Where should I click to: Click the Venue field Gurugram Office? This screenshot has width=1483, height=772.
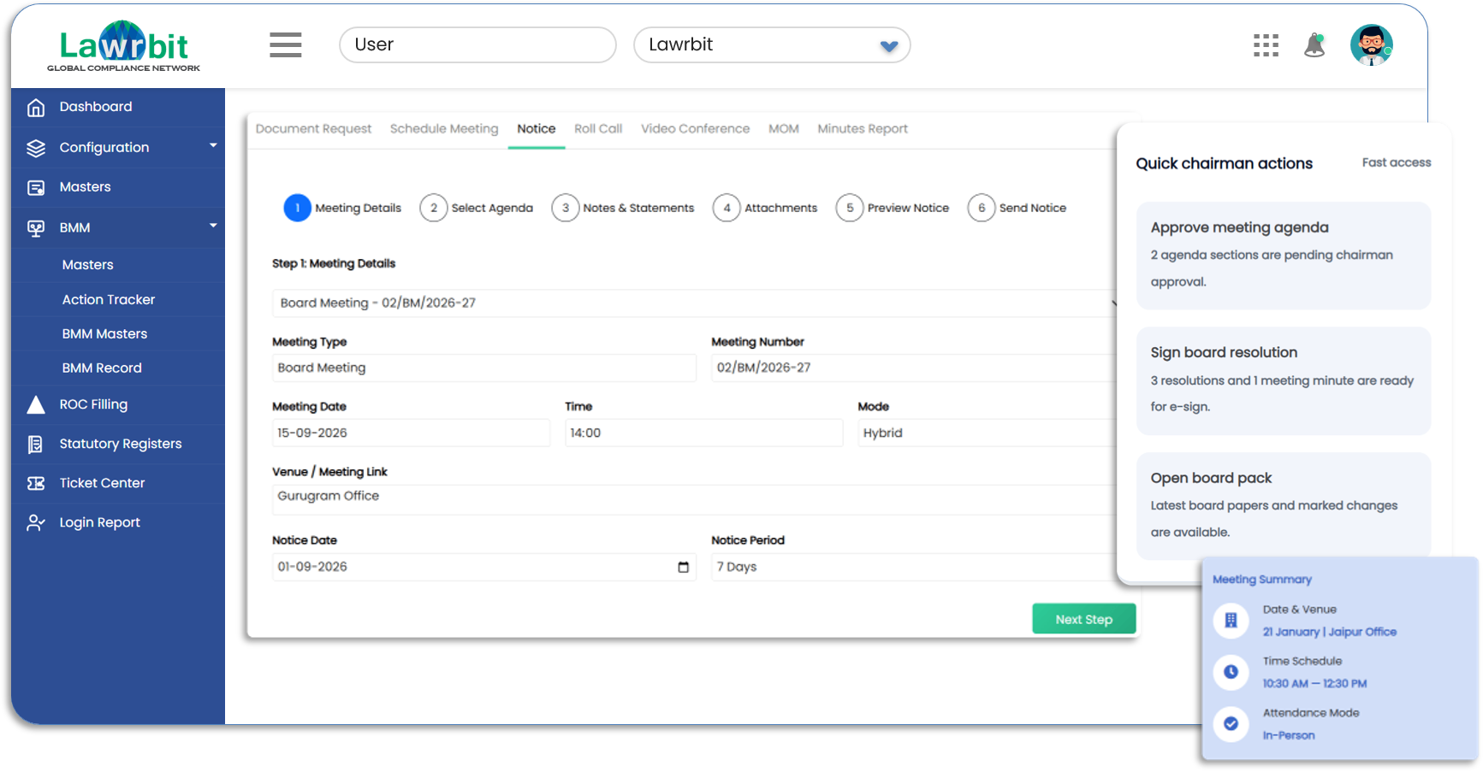coord(695,500)
